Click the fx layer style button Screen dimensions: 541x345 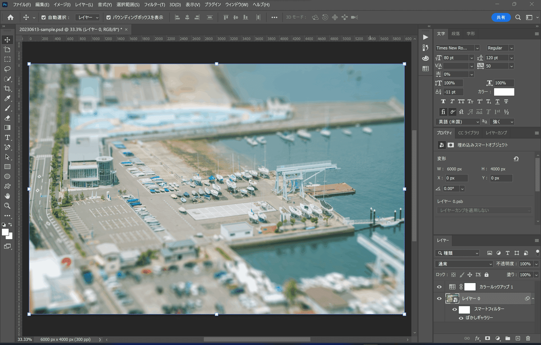[477, 338]
